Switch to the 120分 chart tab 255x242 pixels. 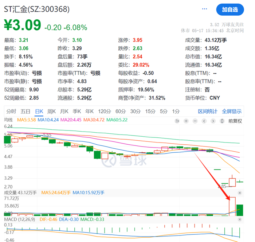click(x=105, y=112)
